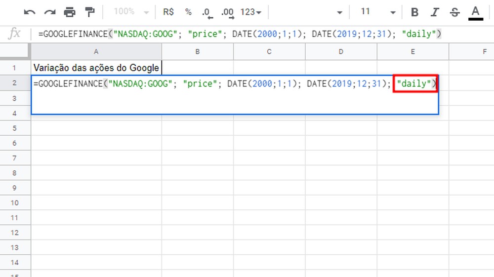Decrease decimal places

[x=207, y=13]
